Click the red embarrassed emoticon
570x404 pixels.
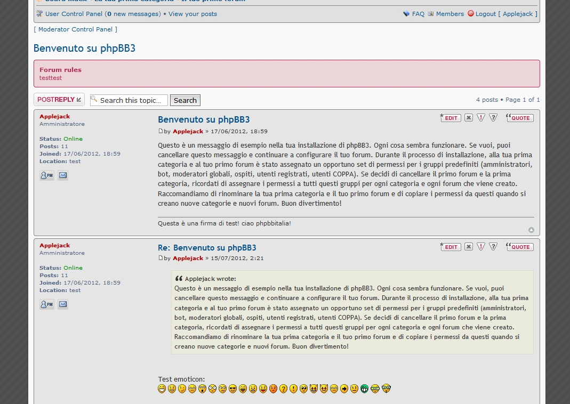tap(273, 389)
